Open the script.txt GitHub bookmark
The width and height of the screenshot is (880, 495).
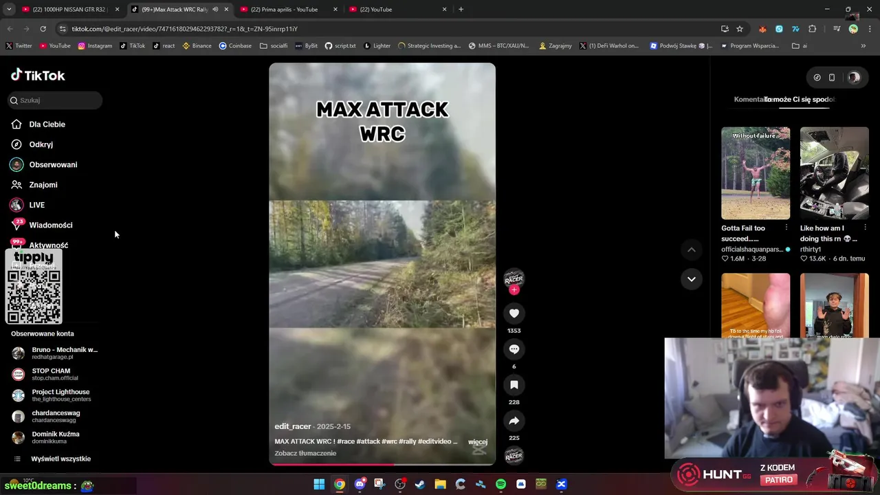coord(340,46)
